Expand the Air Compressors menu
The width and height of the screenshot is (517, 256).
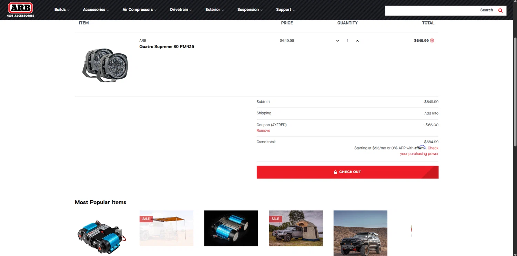coord(140,10)
